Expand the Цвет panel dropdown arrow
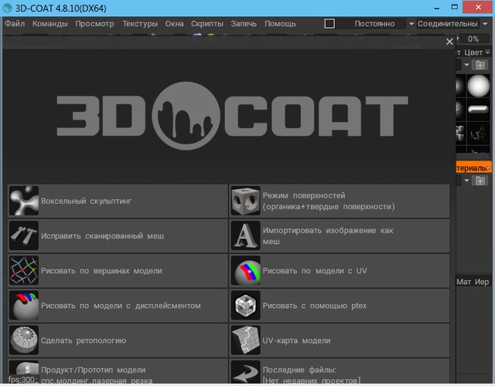This screenshot has width=495, height=386. click(488, 52)
